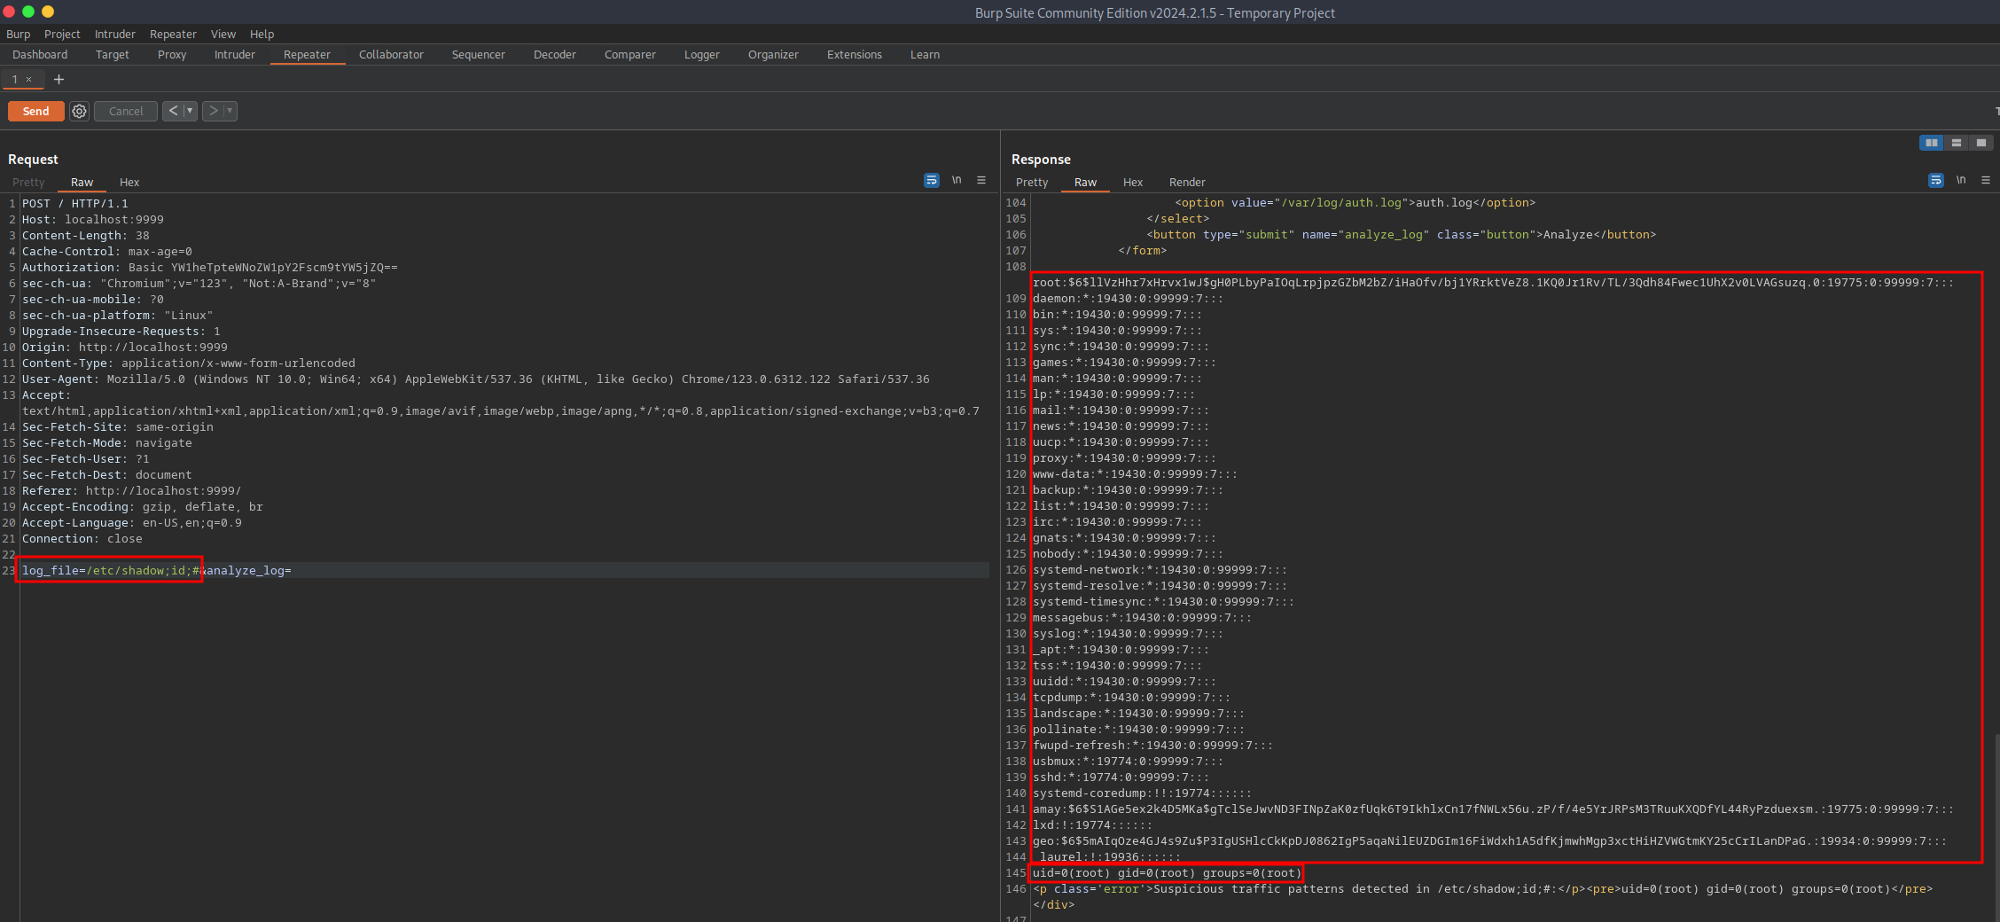The image size is (2000, 922).
Task: Go back to previous request in history
Action: tap(173, 111)
